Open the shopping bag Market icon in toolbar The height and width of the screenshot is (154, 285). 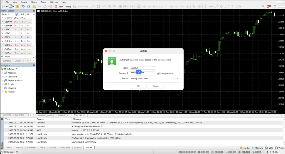(x=34, y=7)
